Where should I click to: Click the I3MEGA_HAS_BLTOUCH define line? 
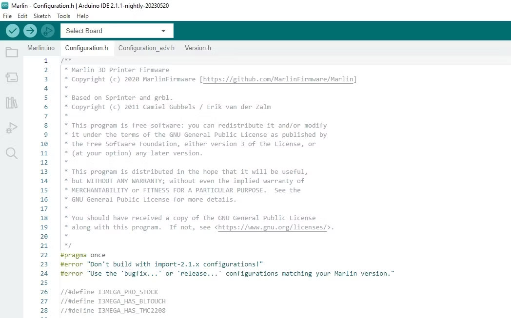pos(113,301)
